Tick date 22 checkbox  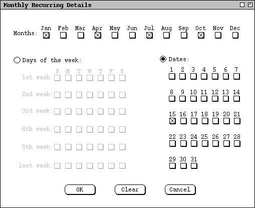172,143
